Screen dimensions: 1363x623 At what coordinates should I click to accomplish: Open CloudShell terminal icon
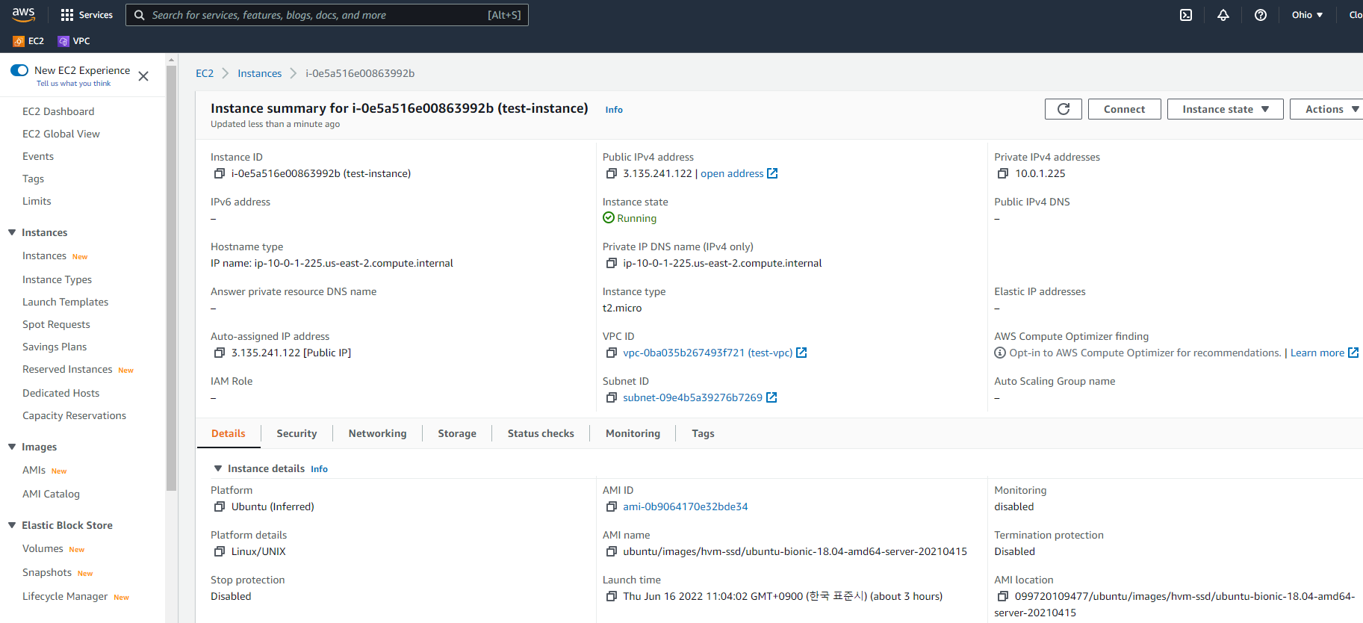point(1186,15)
